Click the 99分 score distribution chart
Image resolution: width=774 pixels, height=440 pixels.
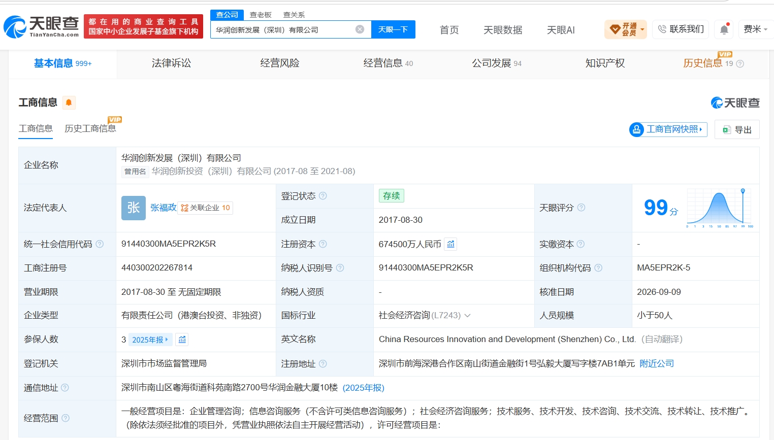720,208
